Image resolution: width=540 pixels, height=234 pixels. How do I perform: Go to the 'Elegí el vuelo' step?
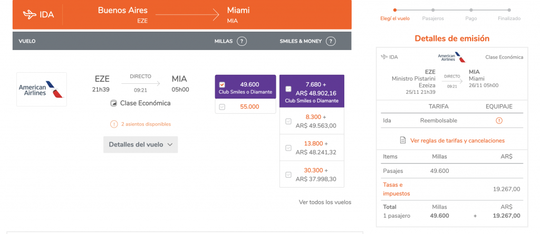pyautogui.click(x=394, y=18)
